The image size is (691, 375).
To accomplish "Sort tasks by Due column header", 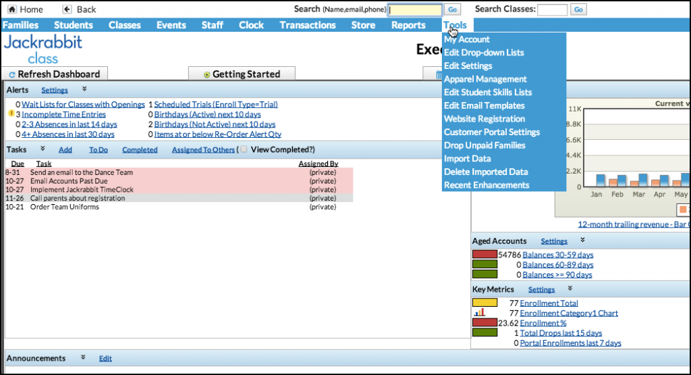I will (x=18, y=164).
